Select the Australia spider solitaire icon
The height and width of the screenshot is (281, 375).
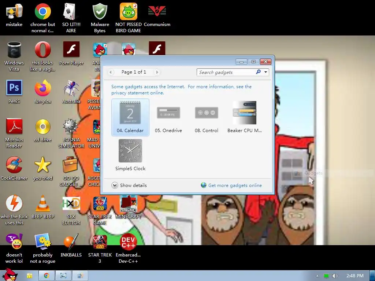pos(71,92)
